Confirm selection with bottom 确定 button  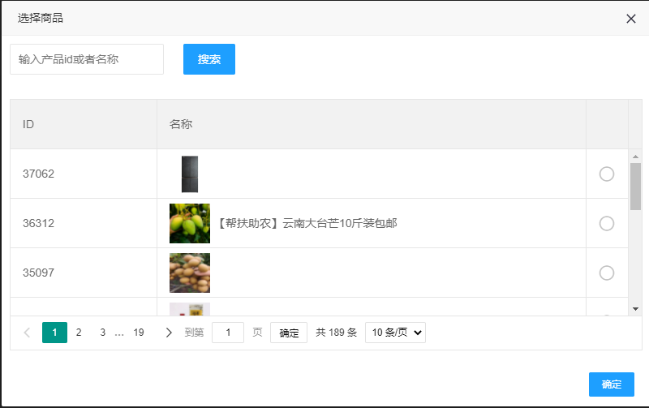coord(612,384)
